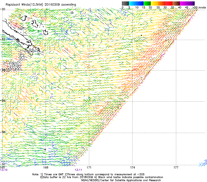The width and height of the screenshot is (207, 182).
Task: Click the '25' label under the color scale
Action: (158, 8)
